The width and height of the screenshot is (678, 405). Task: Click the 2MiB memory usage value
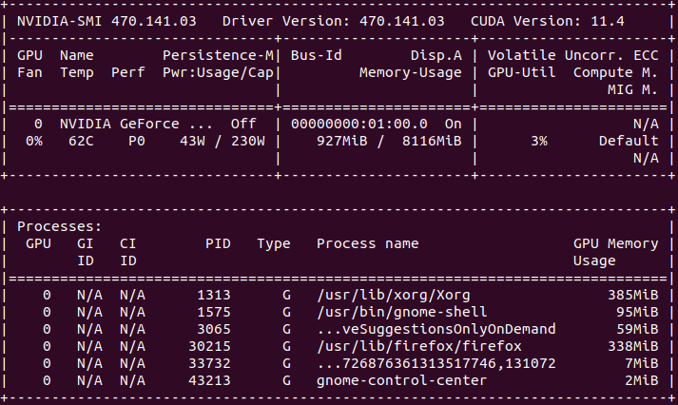tap(642, 381)
